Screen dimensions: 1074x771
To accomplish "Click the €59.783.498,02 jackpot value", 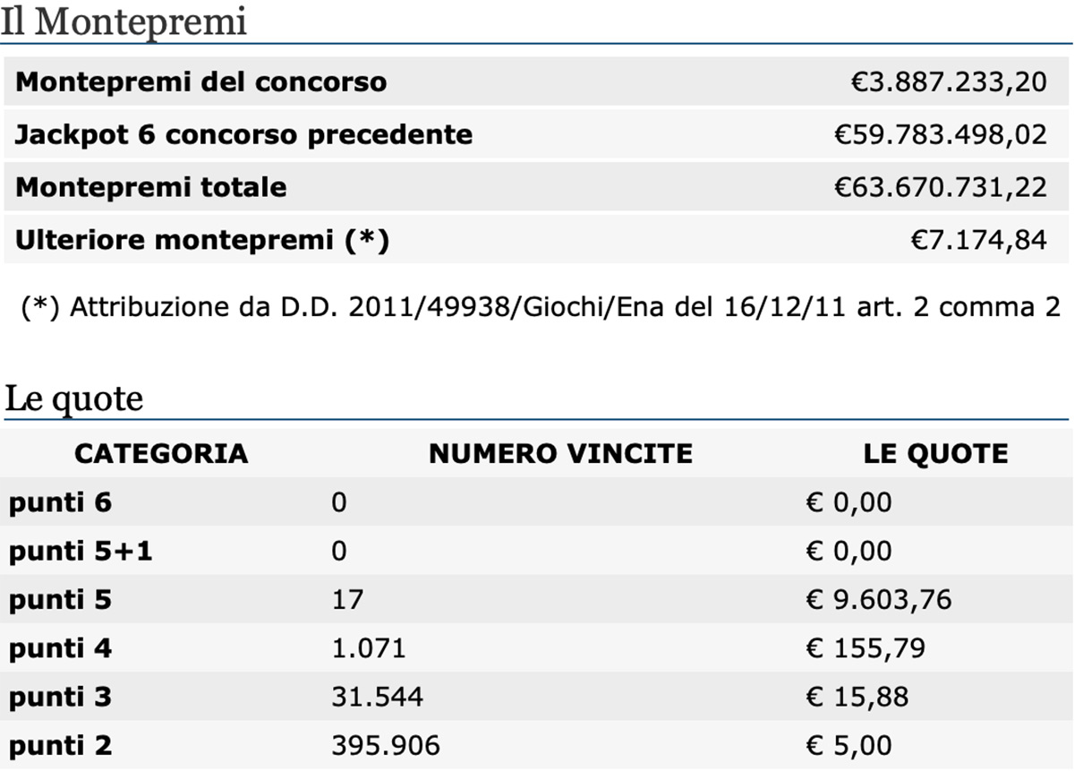I will pos(941,134).
